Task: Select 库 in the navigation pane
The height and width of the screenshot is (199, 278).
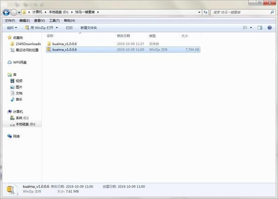Action: (x=14, y=75)
